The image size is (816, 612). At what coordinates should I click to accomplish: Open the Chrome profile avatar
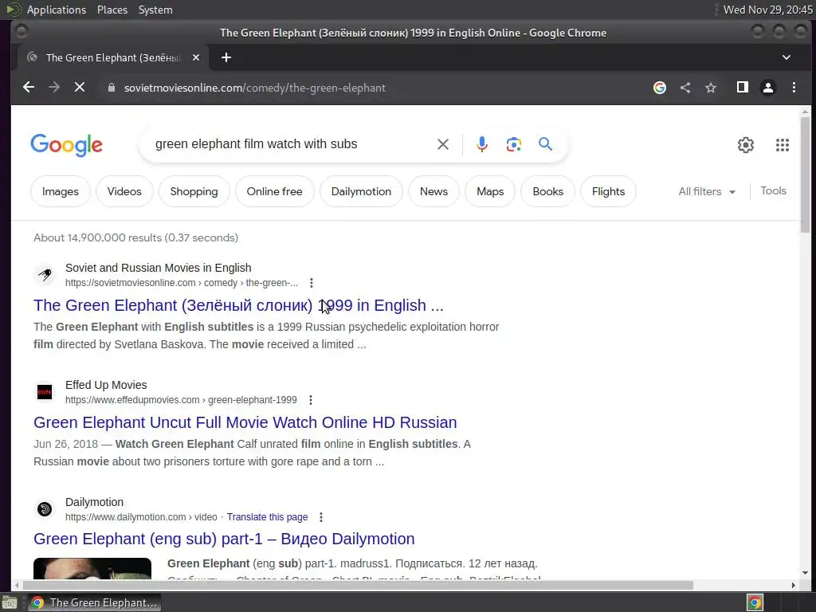(767, 88)
